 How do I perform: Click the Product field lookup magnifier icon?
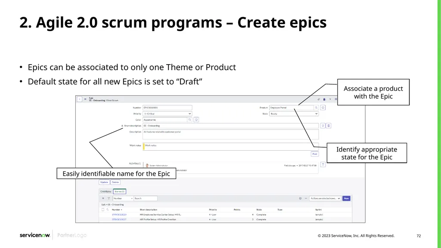pyautogui.click(x=317, y=108)
